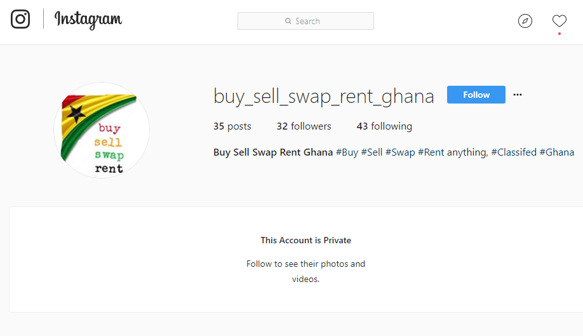583x336 pixels.
Task: Follow the #Rent hashtag link
Action: click(431, 152)
